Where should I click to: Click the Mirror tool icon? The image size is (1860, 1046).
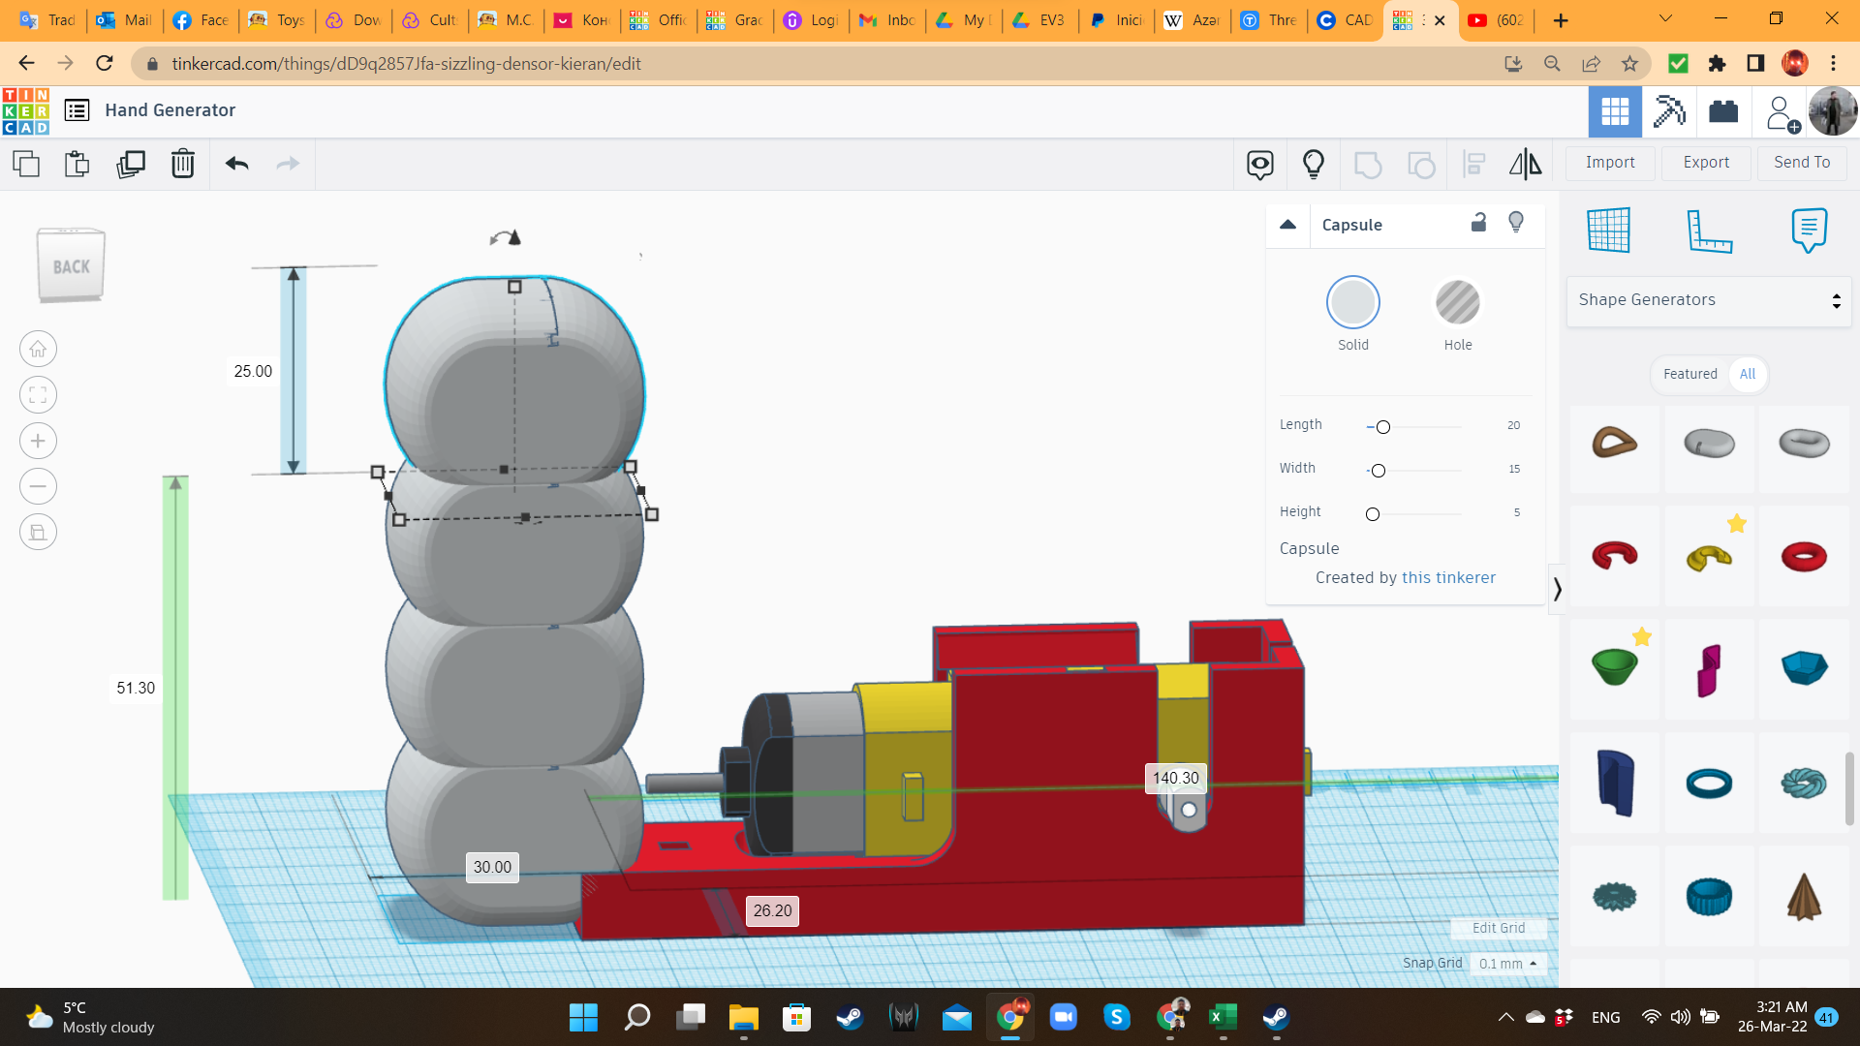point(1525,164)
